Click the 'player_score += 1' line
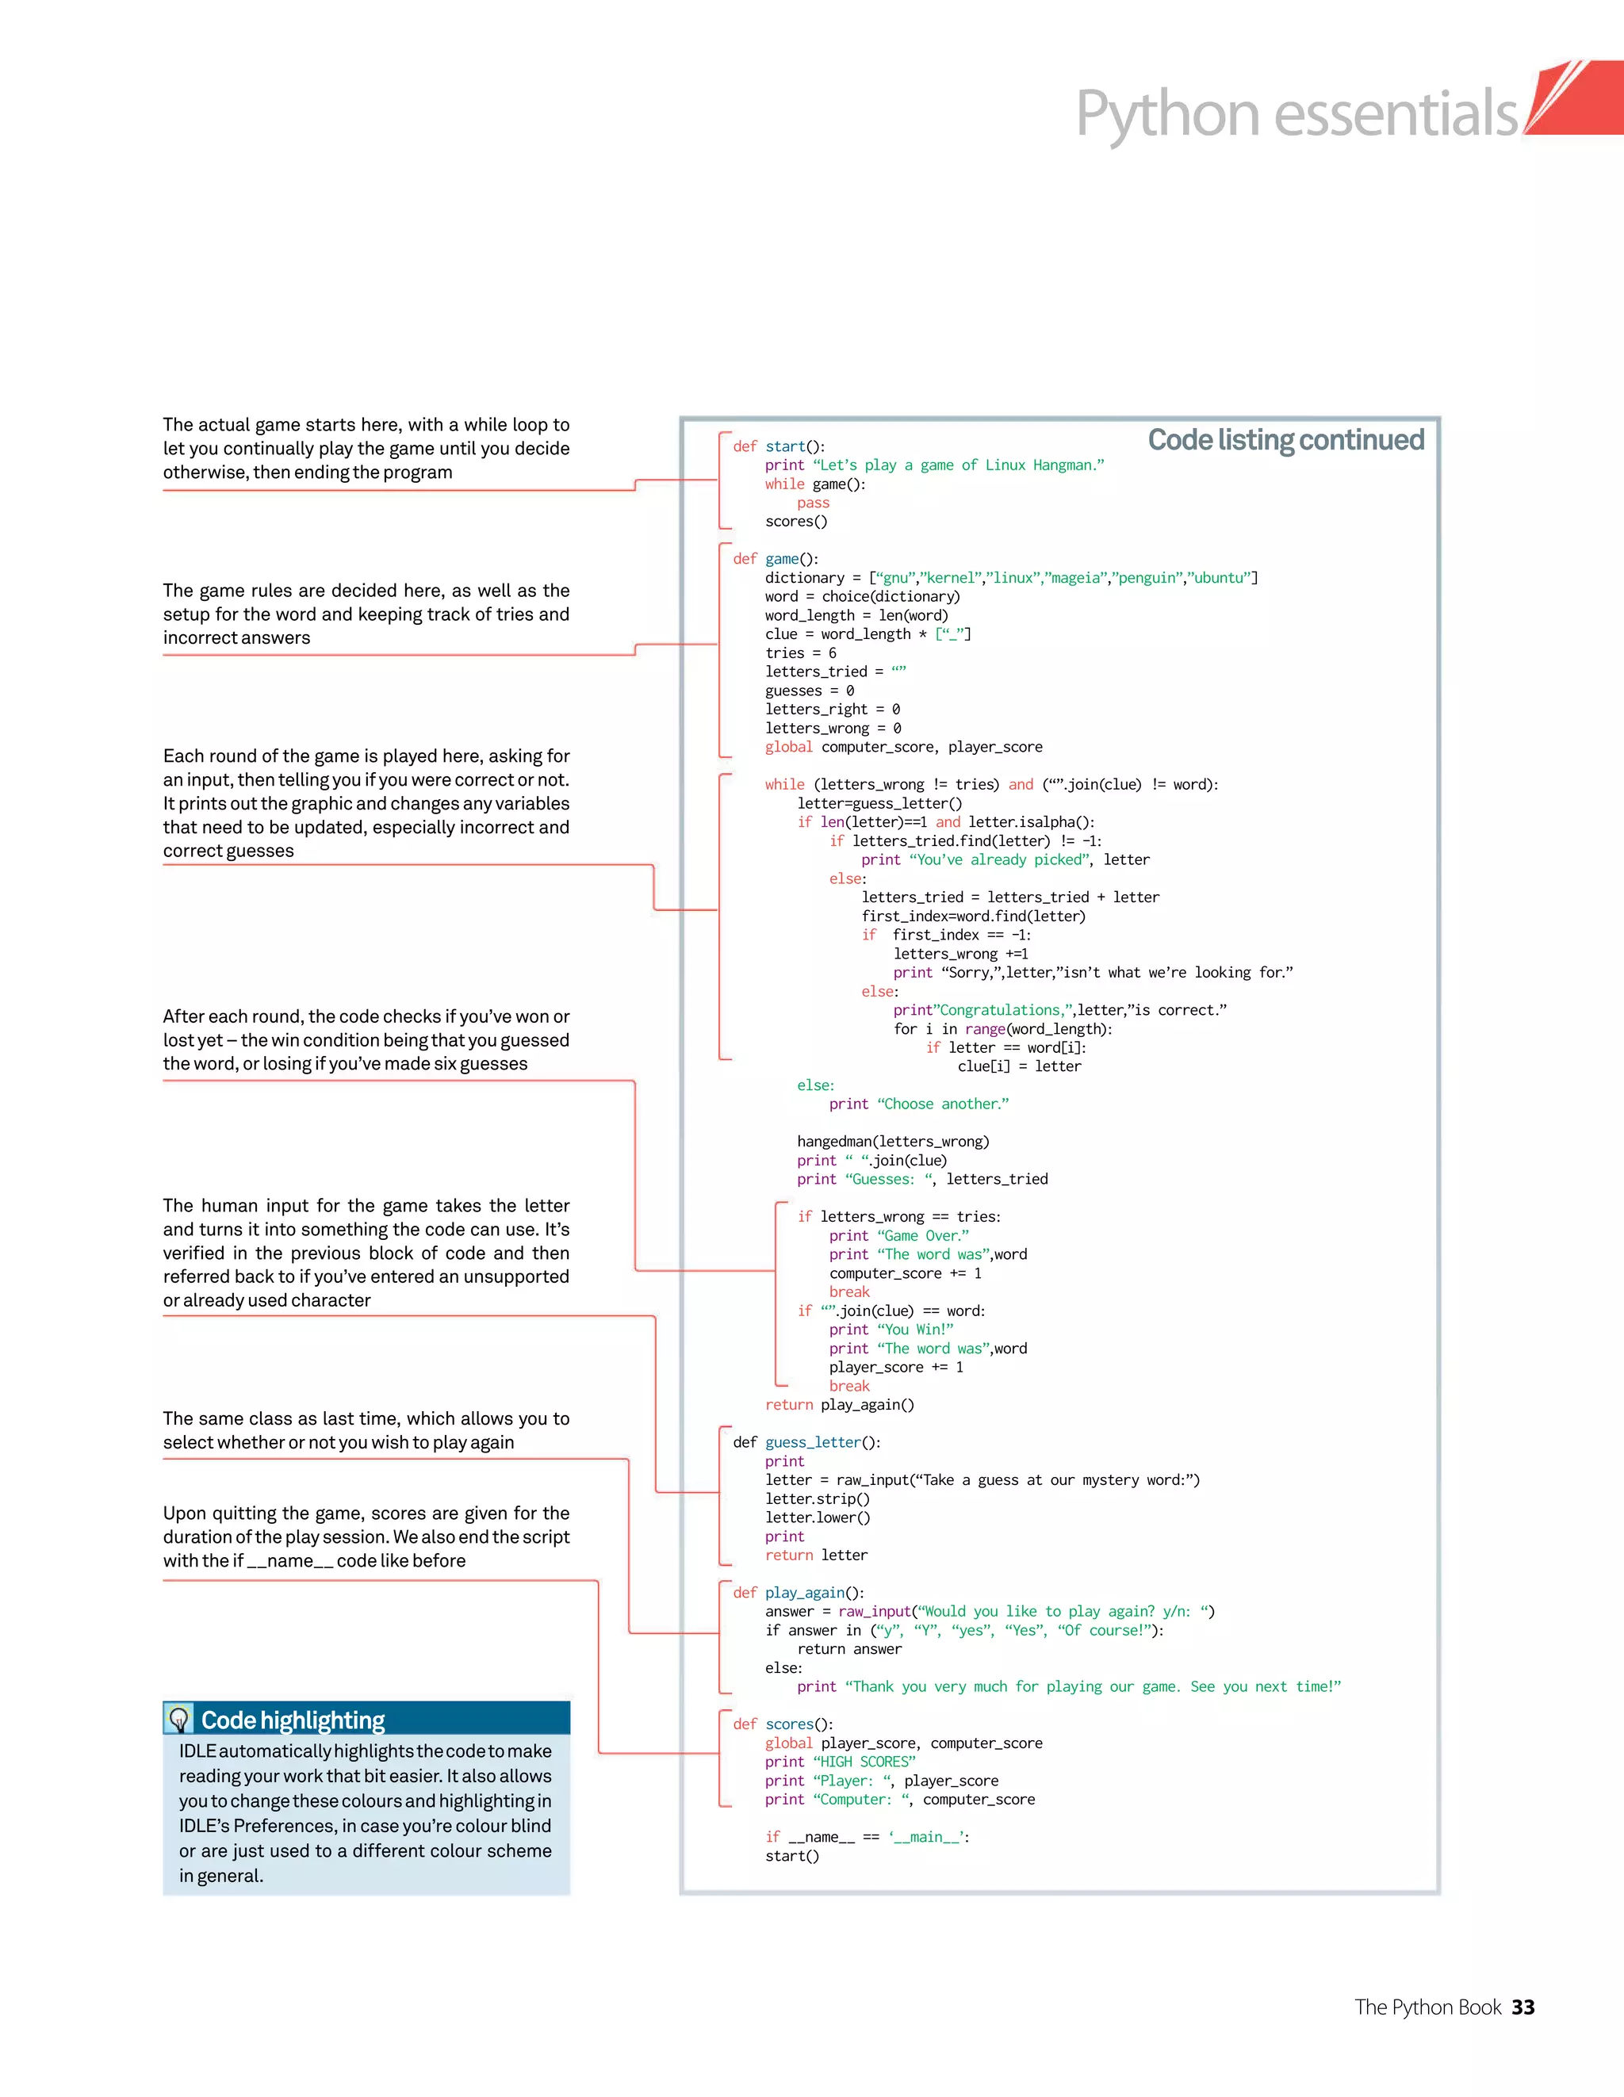The height and width of the screenshot is (2097, 1624). click(x=896, y=1368)
